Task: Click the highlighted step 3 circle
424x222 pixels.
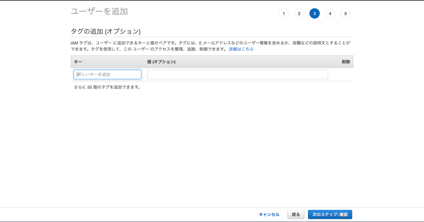Action: point(314,13)
